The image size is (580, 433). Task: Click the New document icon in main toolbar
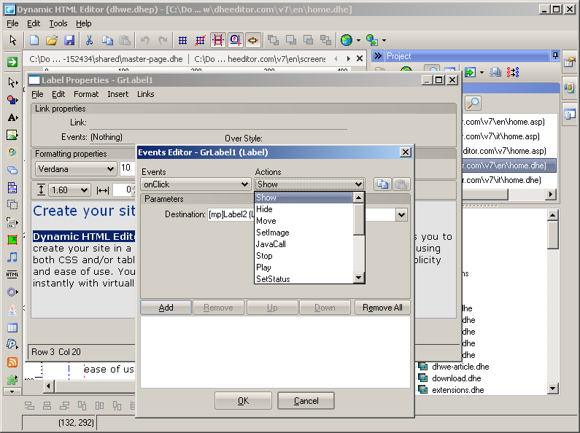(34, 40)
